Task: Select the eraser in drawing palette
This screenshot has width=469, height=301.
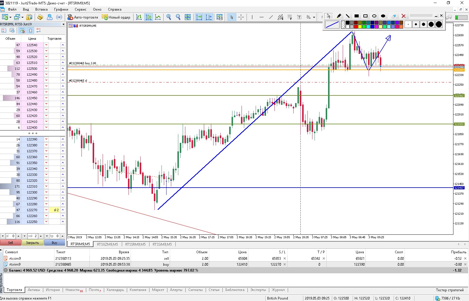Action: pyautogui.click(x=394, y=16)
